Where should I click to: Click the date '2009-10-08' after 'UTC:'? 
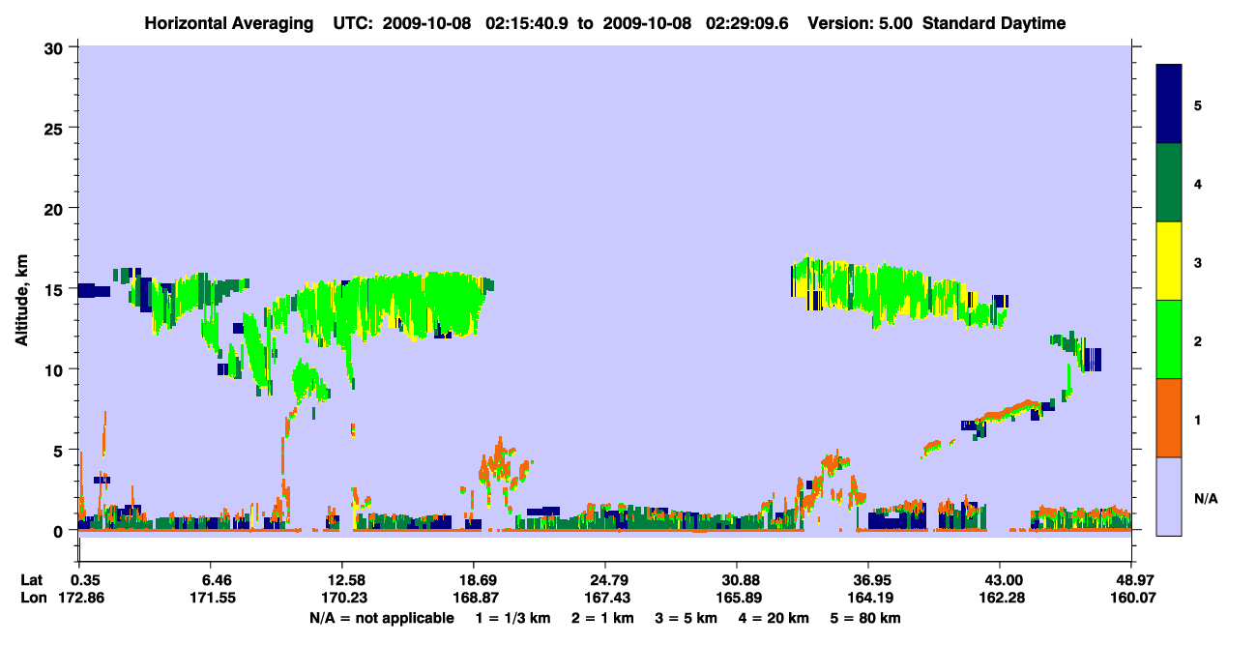[x=427, y=23]
